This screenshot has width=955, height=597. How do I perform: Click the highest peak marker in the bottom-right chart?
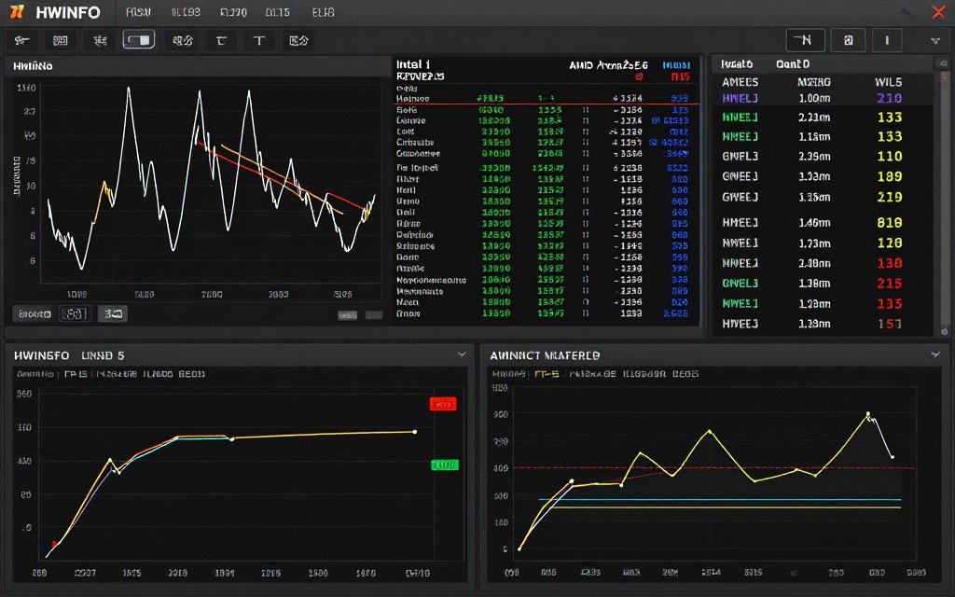(x=868, y=413)
